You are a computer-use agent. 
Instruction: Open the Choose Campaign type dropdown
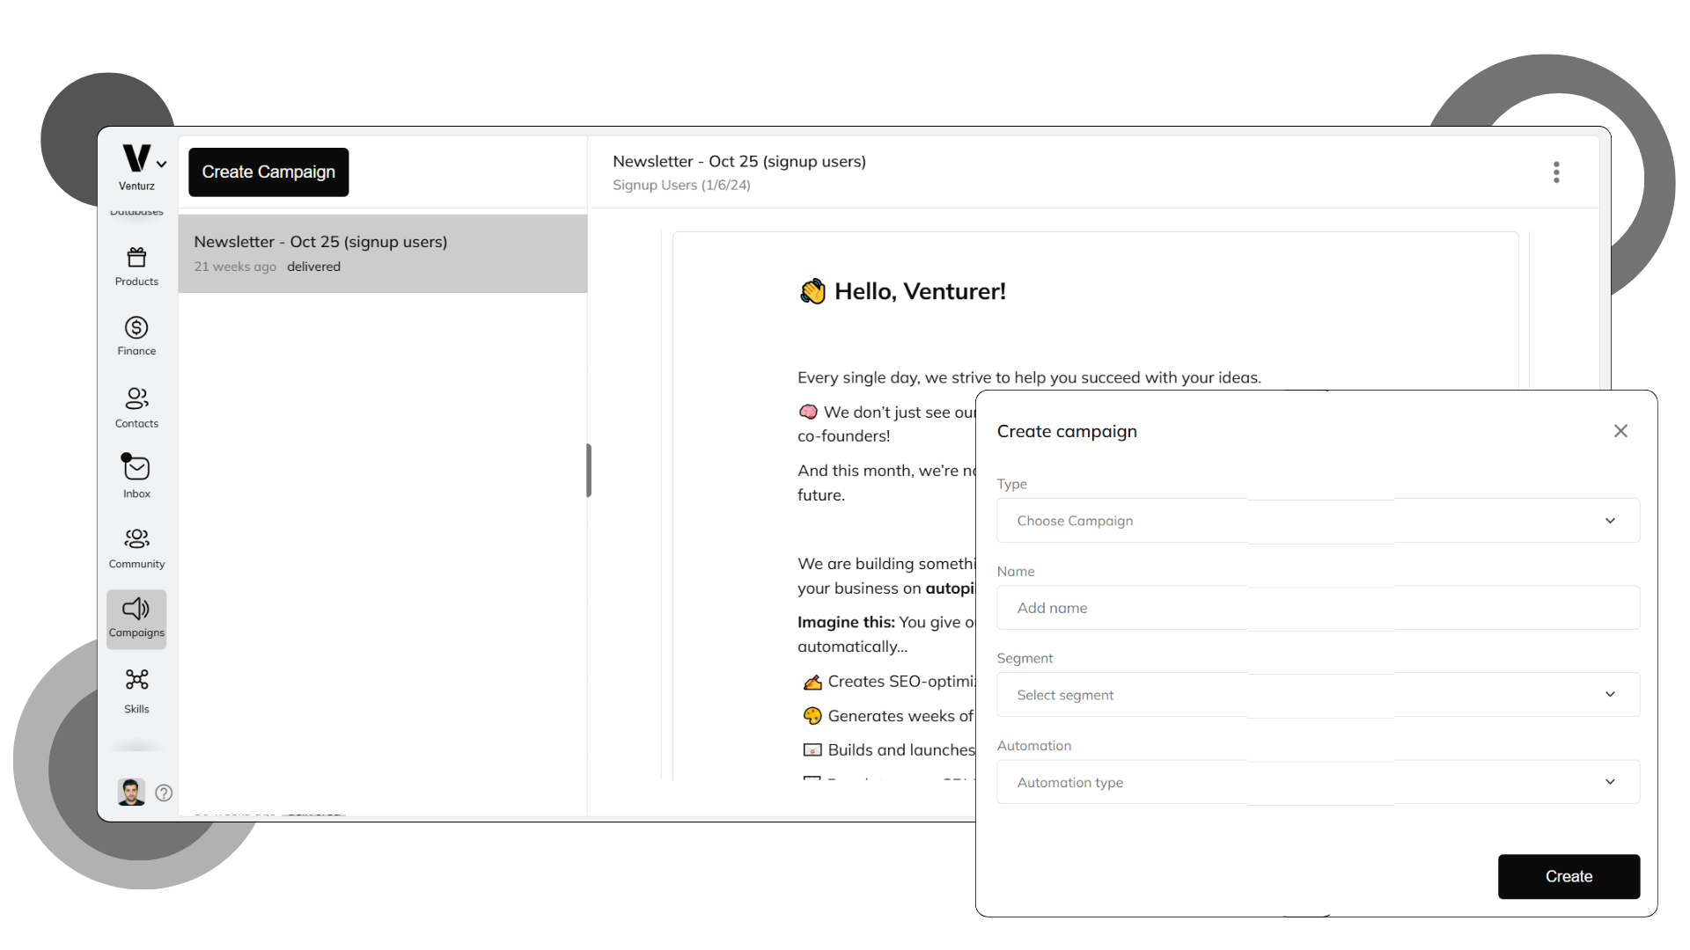(1317, 520)
